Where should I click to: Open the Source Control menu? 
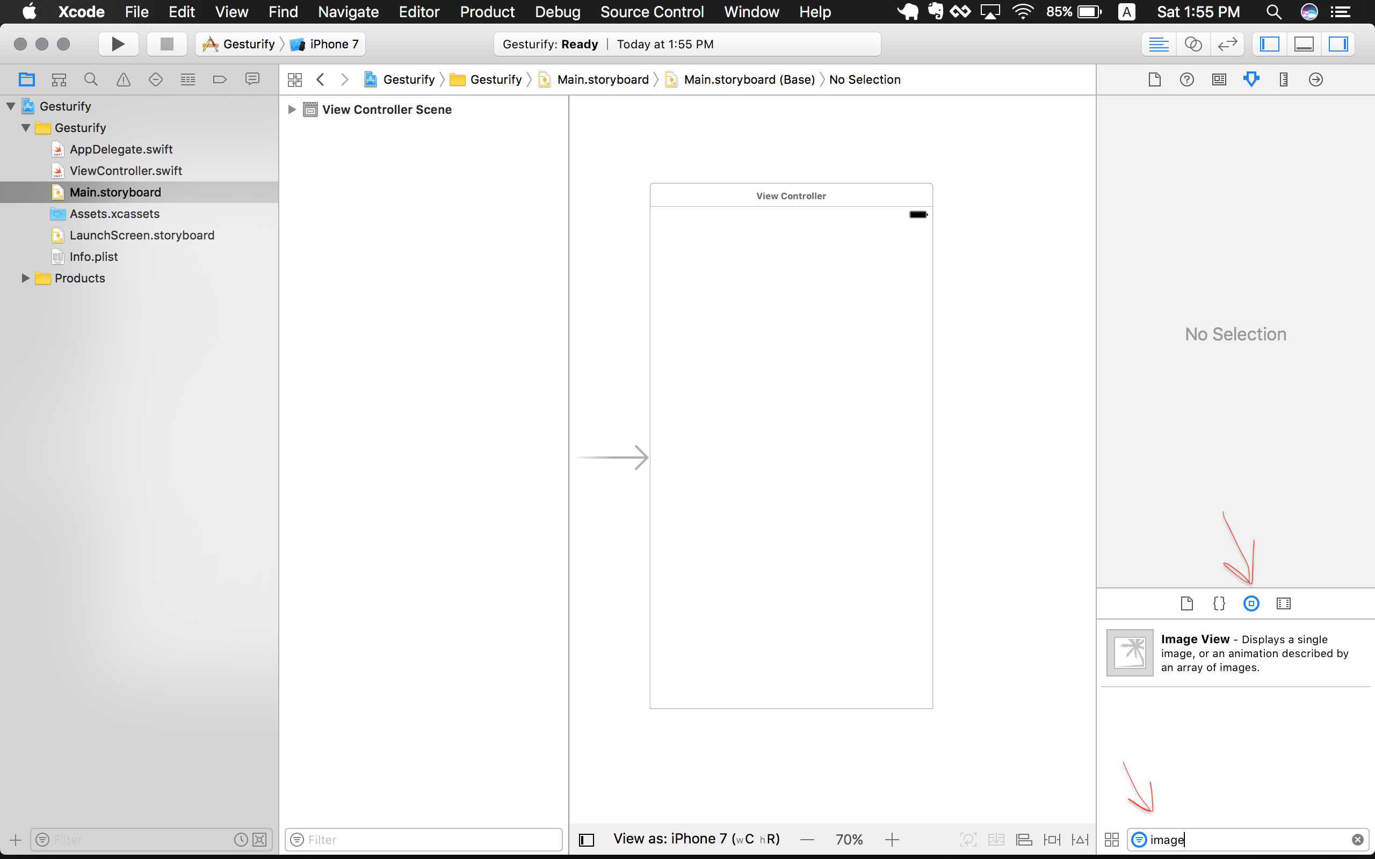652,12
